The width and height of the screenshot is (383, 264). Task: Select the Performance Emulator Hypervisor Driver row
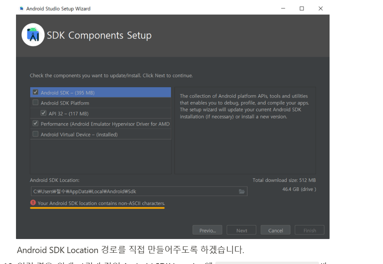[x=101, y=124]
